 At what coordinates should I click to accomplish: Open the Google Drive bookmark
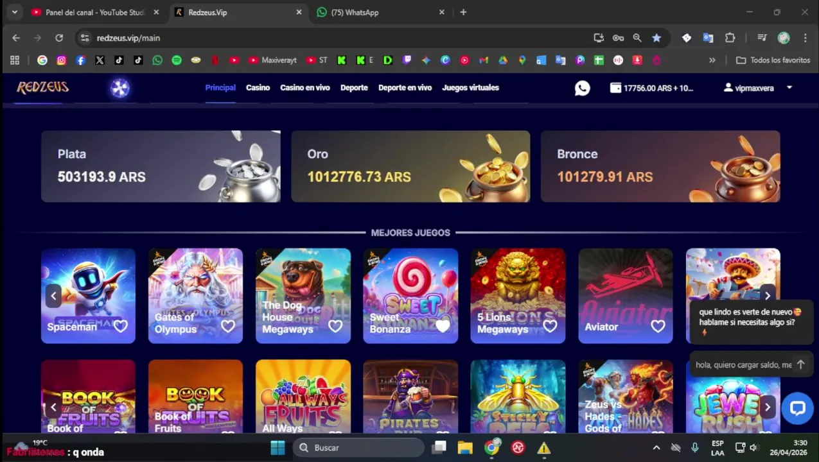pyautogui.click(x=503, y=60)
